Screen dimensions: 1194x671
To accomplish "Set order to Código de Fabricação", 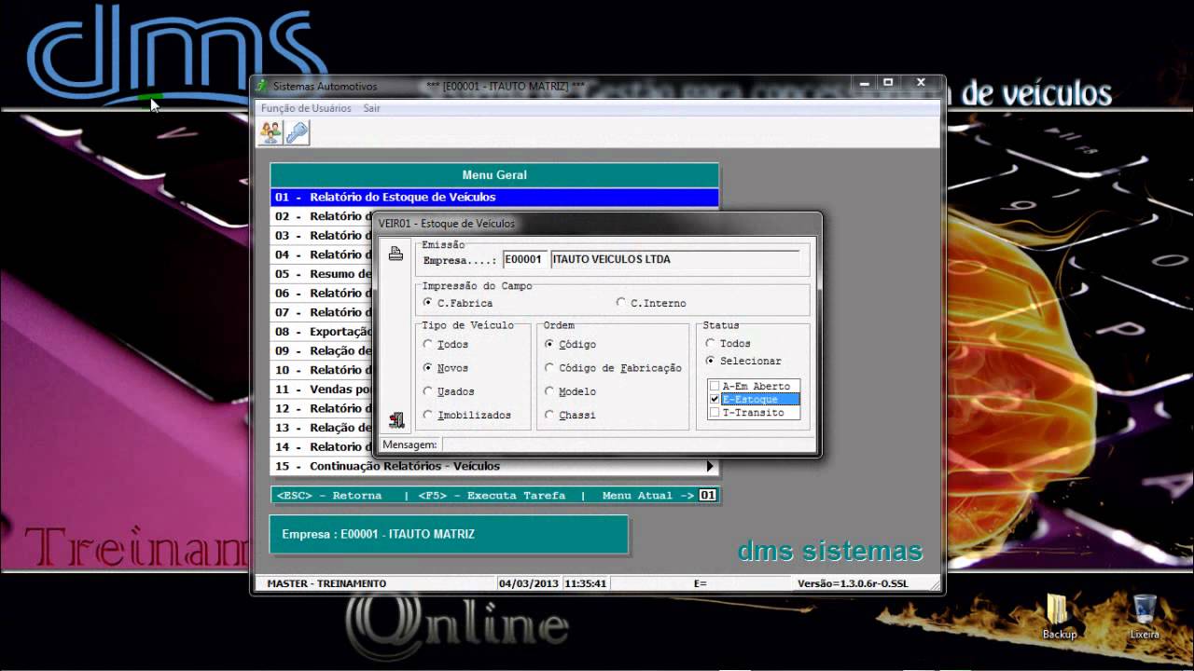I will click(614, 368).
